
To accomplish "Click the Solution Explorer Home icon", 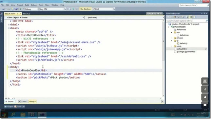I will pos(175,17).
